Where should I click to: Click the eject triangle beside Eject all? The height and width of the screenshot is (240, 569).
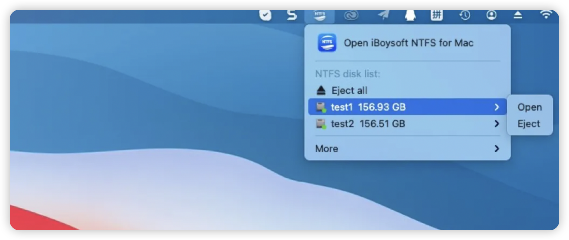pos(321,90)
